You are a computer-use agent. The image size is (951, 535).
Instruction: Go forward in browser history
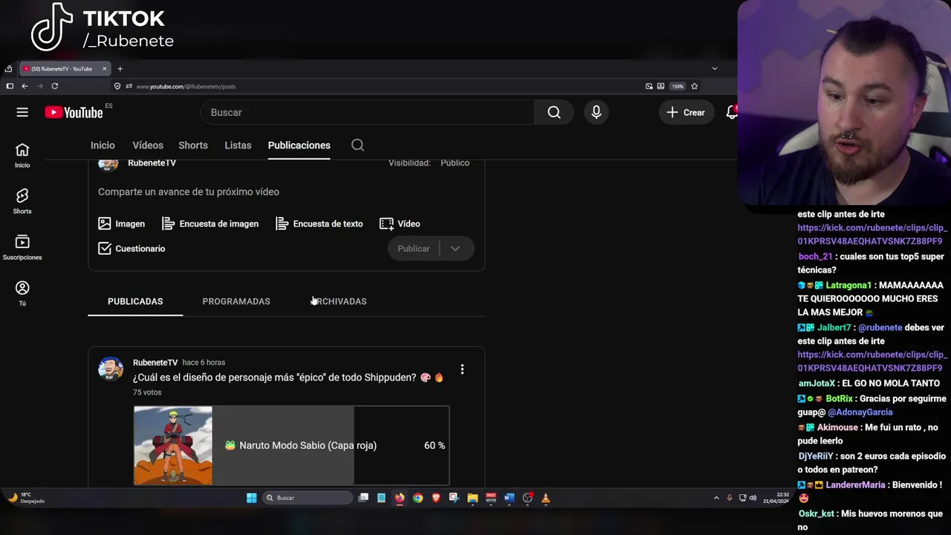coord(39,86)
